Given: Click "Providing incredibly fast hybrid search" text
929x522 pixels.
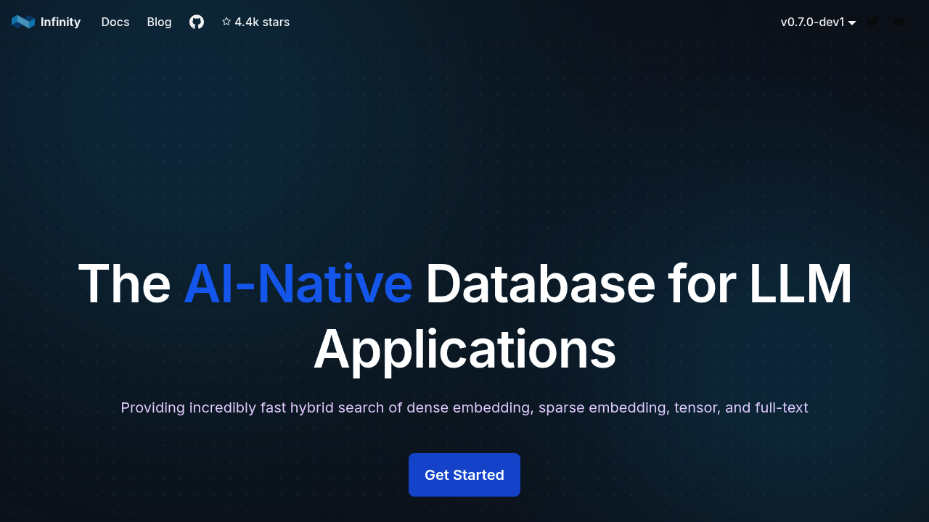Looking at the screenshot, I should pos(253,407).
